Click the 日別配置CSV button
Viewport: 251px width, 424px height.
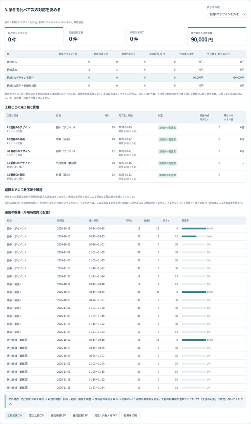(x=80, y=415)
